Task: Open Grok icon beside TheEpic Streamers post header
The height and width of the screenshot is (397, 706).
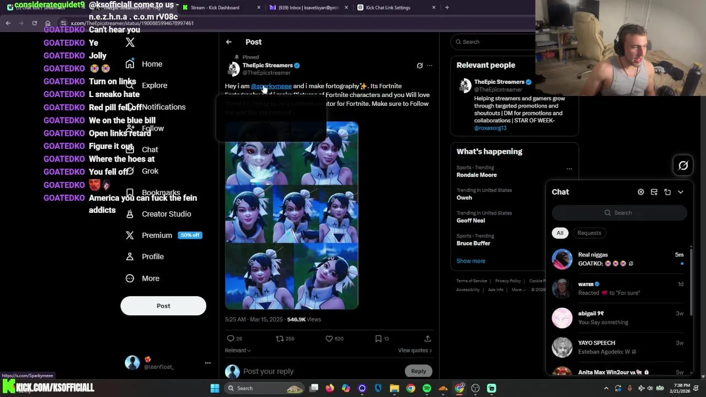Action: [420, 66]
